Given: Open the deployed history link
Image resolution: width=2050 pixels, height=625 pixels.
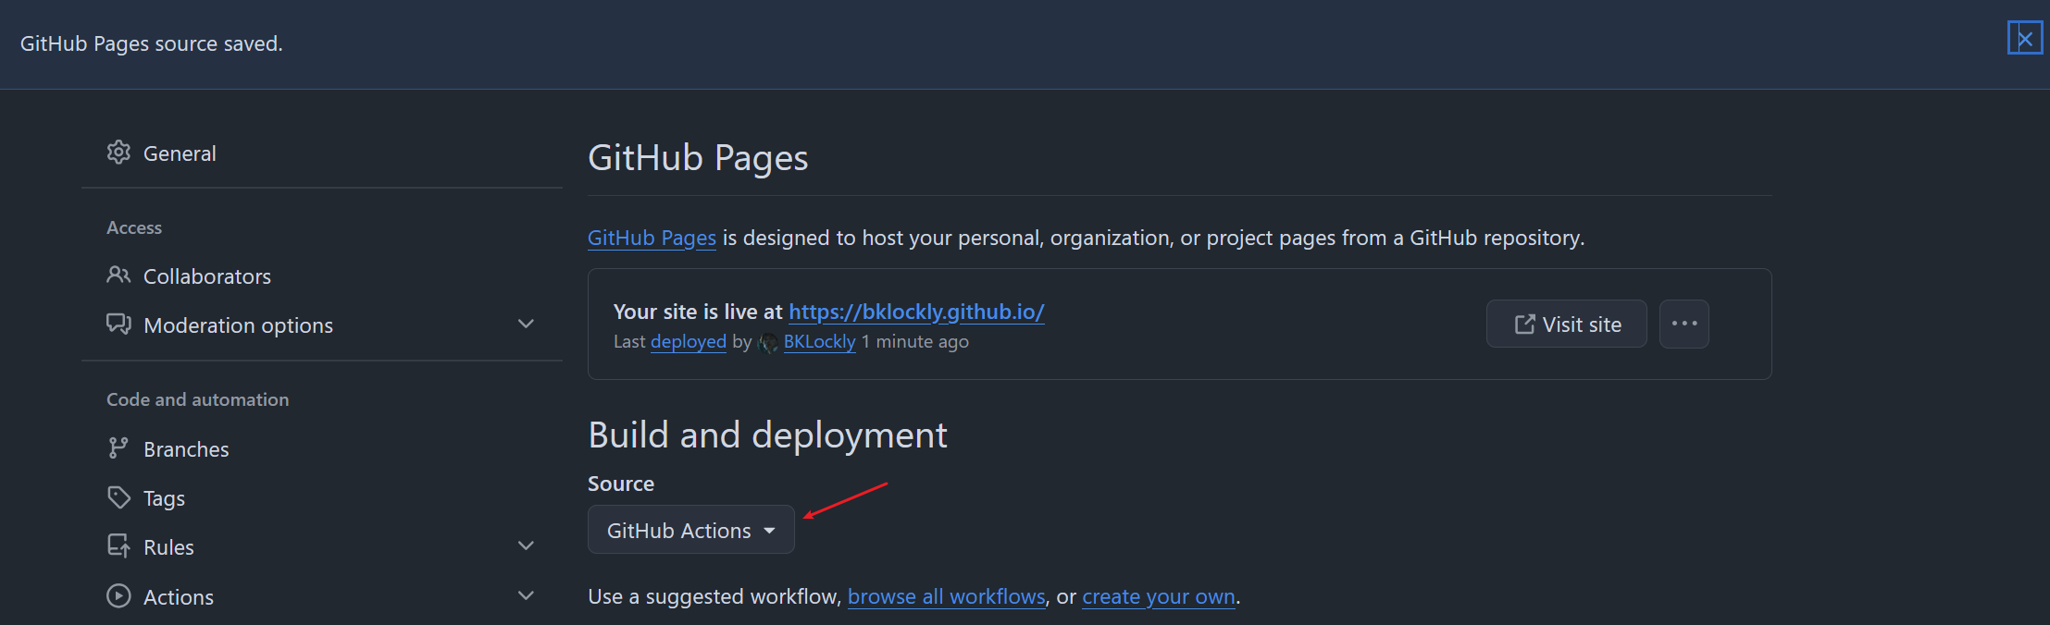Looking at the screenshot, I should (x=689, y=342).
